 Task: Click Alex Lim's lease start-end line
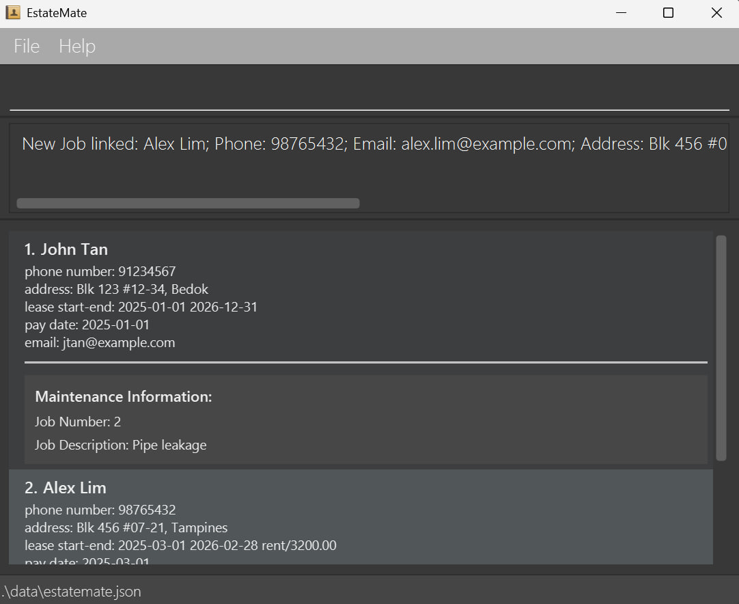coord(180,545)
